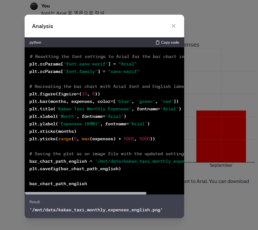Image resolution: width=258 pixels, height=230 pixels.
Task: Click the user avatar beside 'You'
Action: [x=34, y=6]
